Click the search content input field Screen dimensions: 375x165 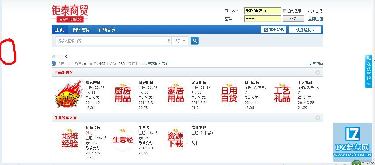click(x=111, y=41)
